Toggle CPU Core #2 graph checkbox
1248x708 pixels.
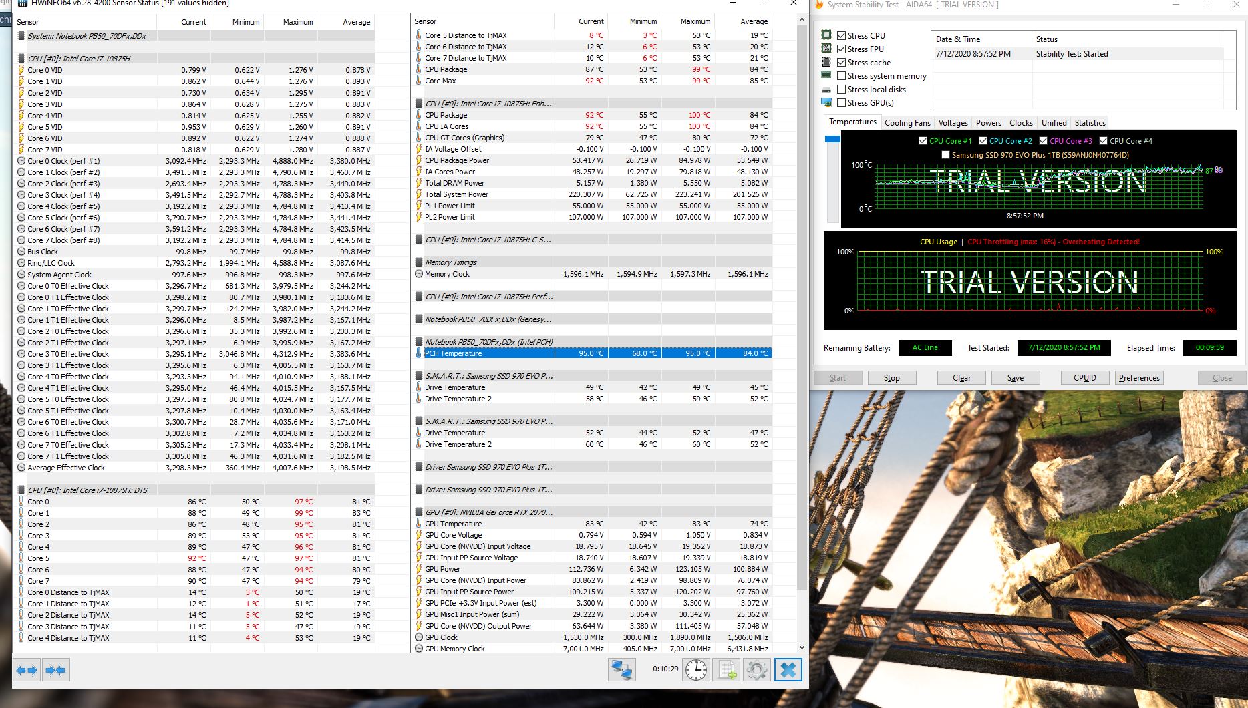983,141
